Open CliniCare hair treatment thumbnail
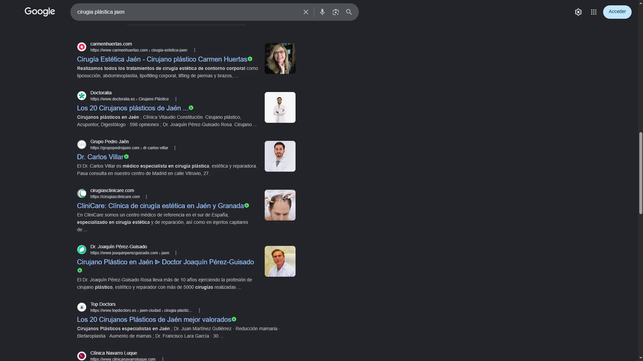 point(280,205)
